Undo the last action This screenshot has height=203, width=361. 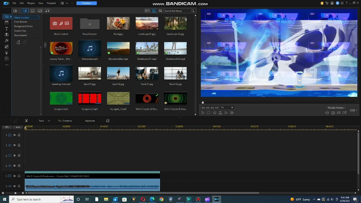coord(67,3)
